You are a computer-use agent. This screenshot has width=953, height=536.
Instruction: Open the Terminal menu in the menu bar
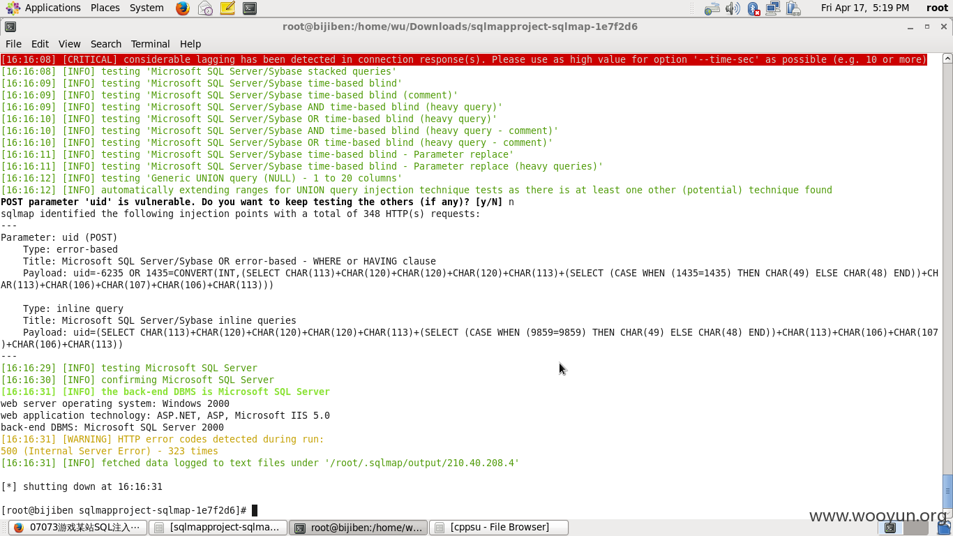[x=150, y=43]
